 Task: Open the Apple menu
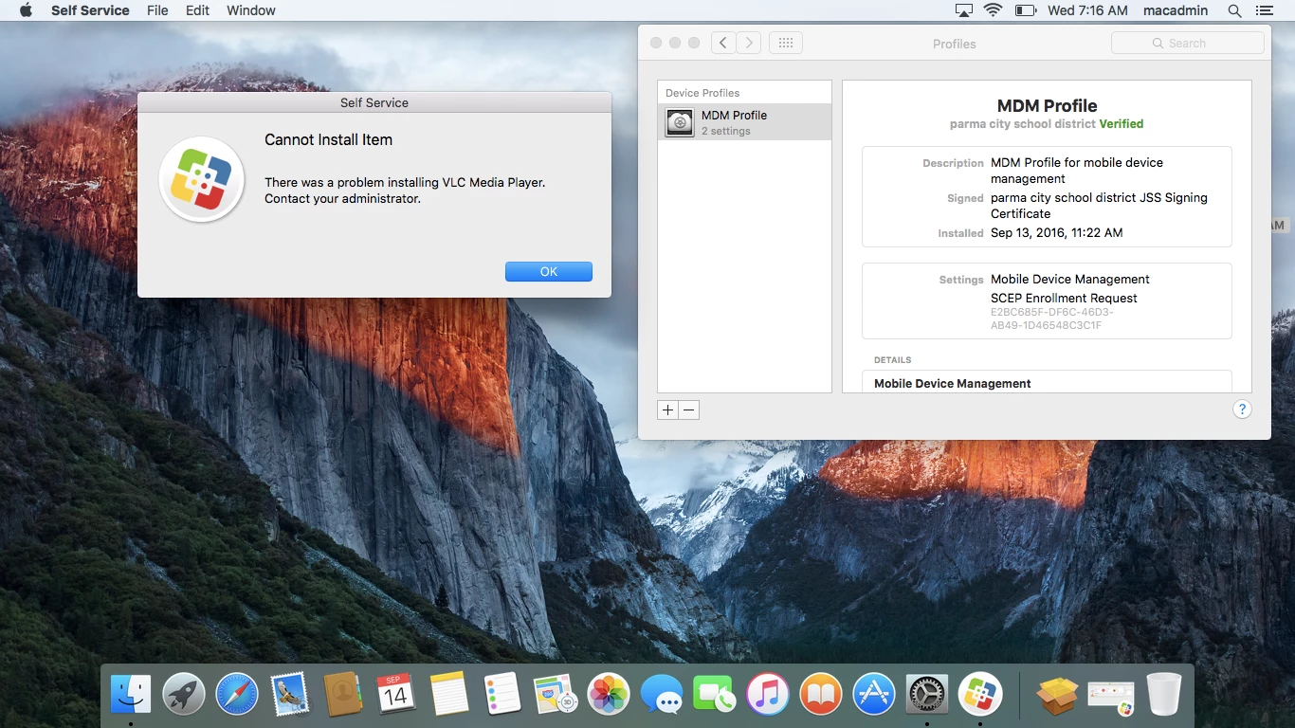tap(27, 10)
